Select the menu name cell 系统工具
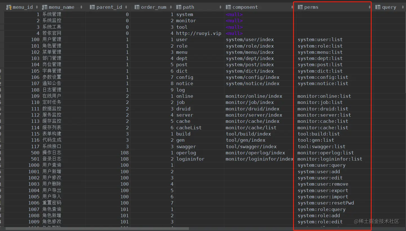Screen dimensions: 406x231 pos(52,27)
